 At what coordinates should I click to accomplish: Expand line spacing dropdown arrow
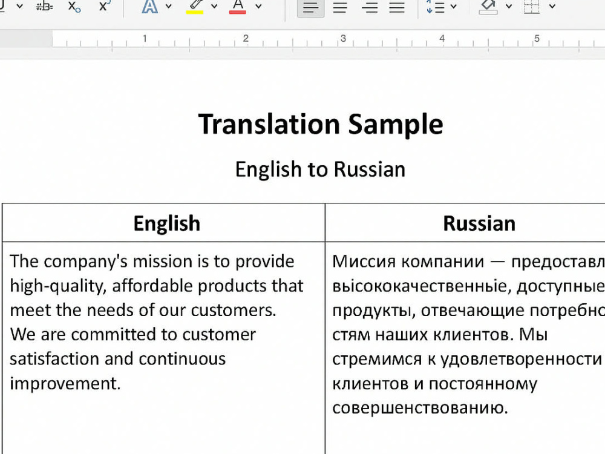(x=454, y=6)
